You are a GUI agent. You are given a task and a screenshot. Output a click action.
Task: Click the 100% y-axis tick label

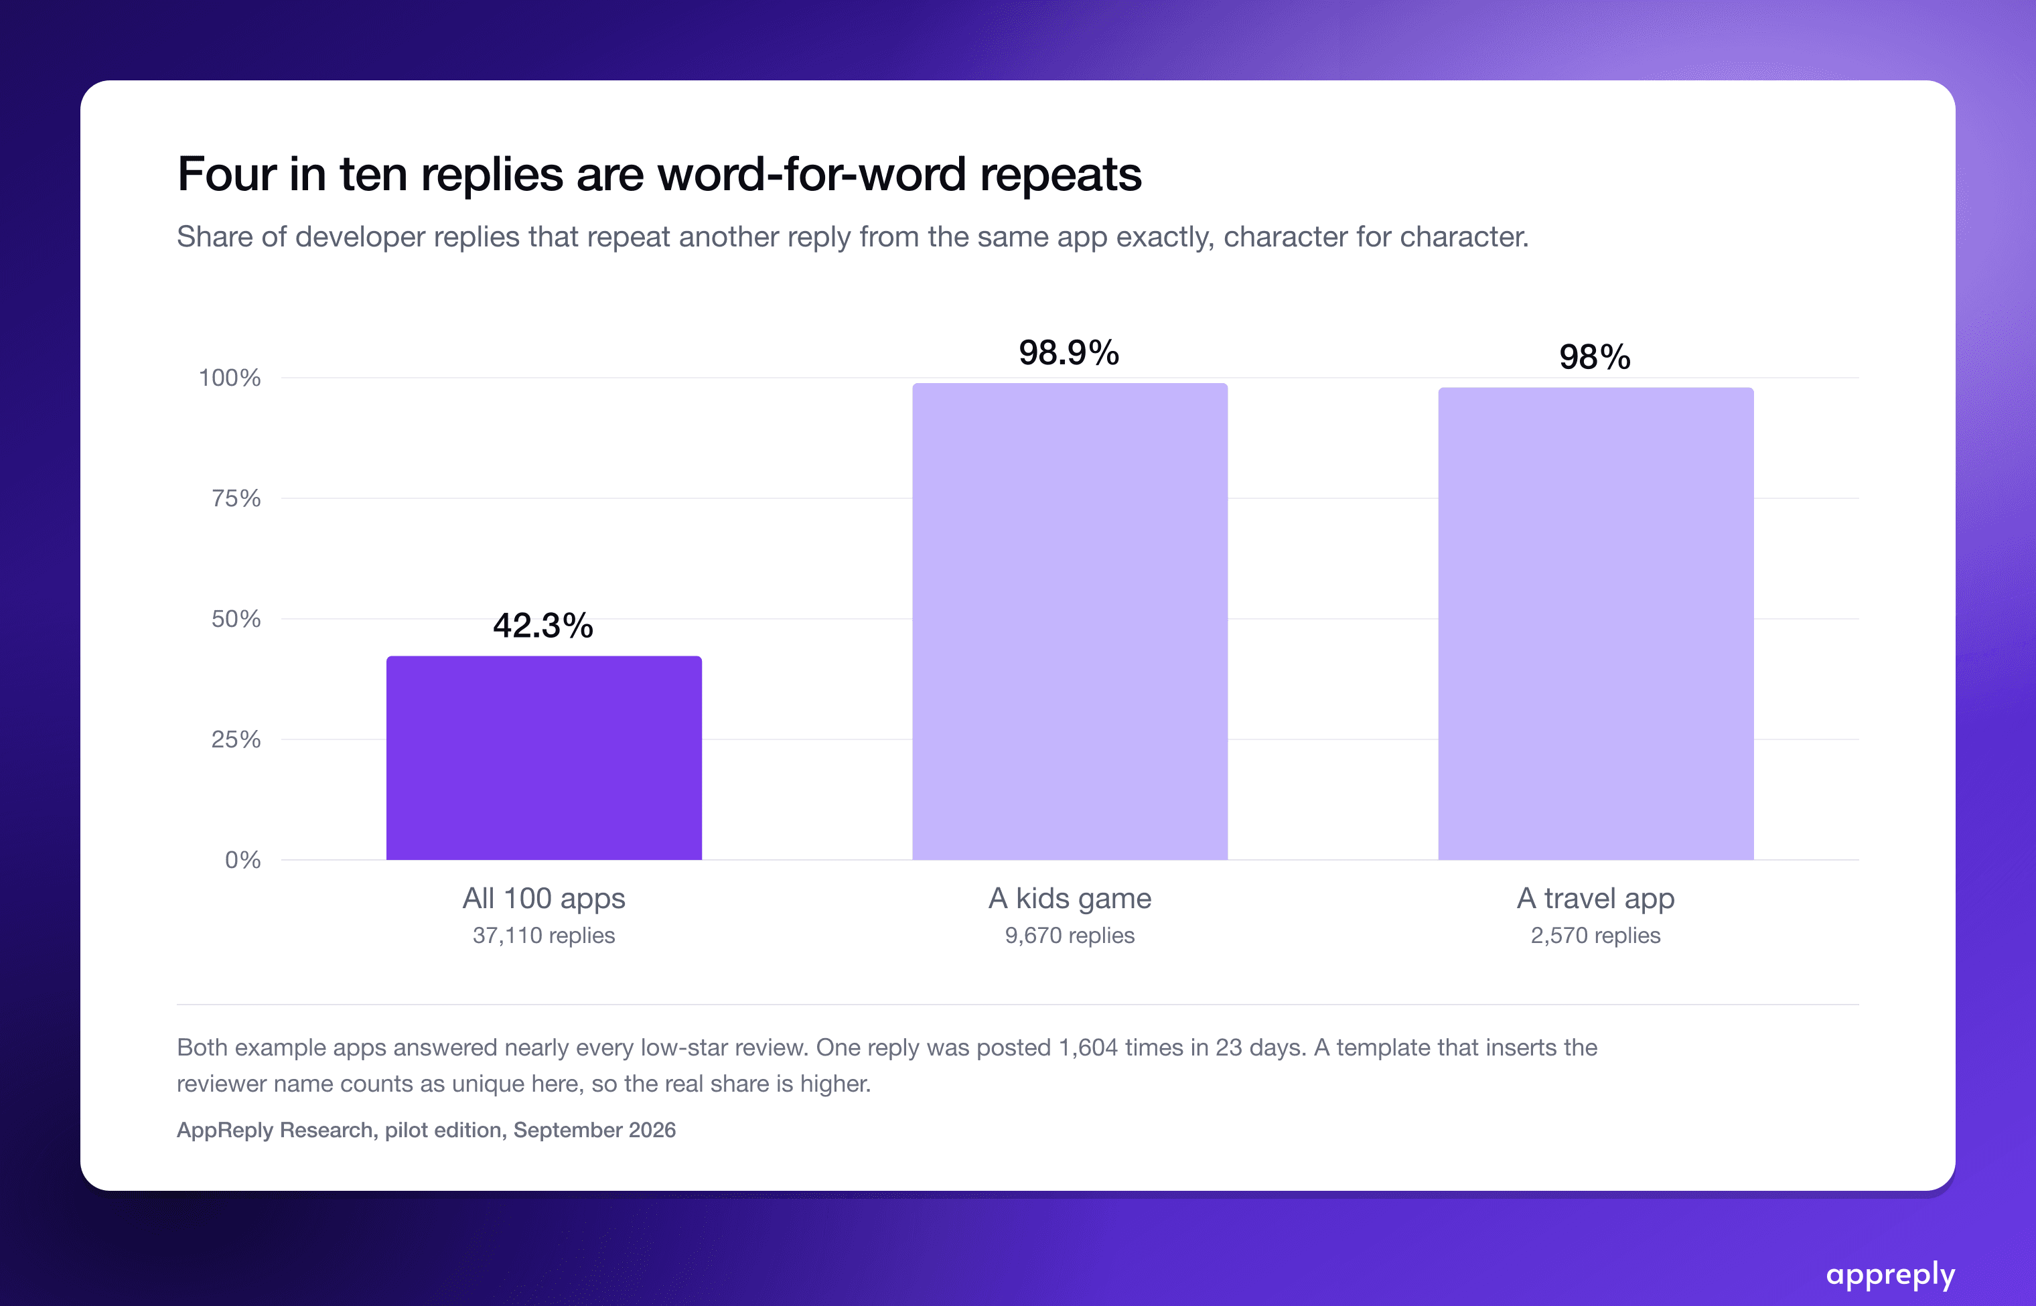(230, 378)
